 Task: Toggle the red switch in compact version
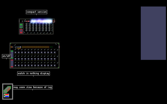tap(21, 31)
